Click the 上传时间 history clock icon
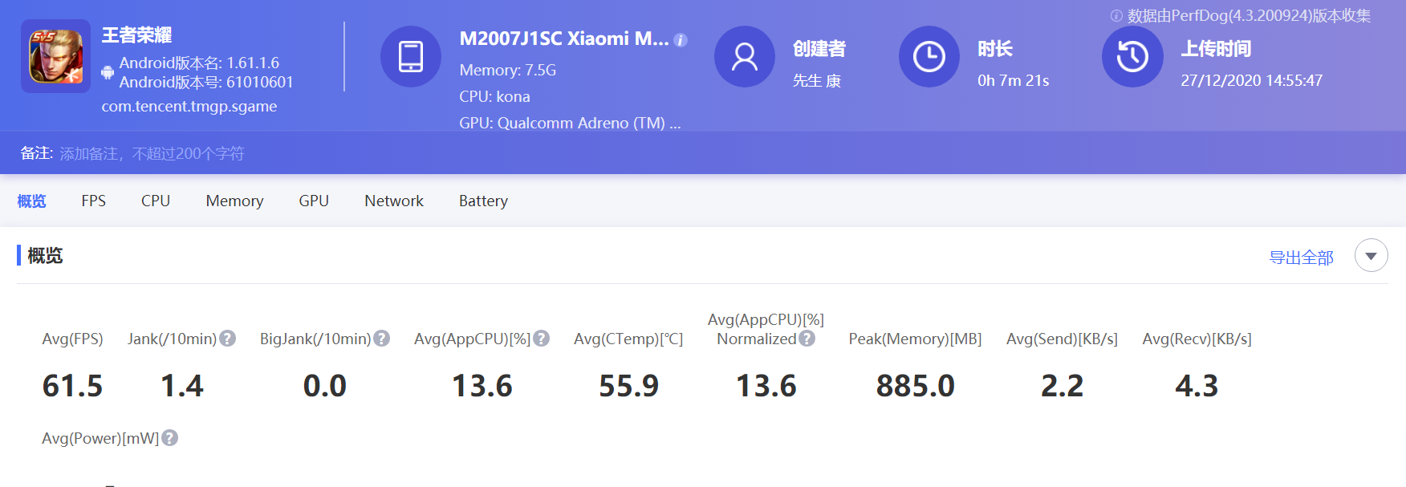This screenshot has height=487, width=1406. tap(1132, 56)
